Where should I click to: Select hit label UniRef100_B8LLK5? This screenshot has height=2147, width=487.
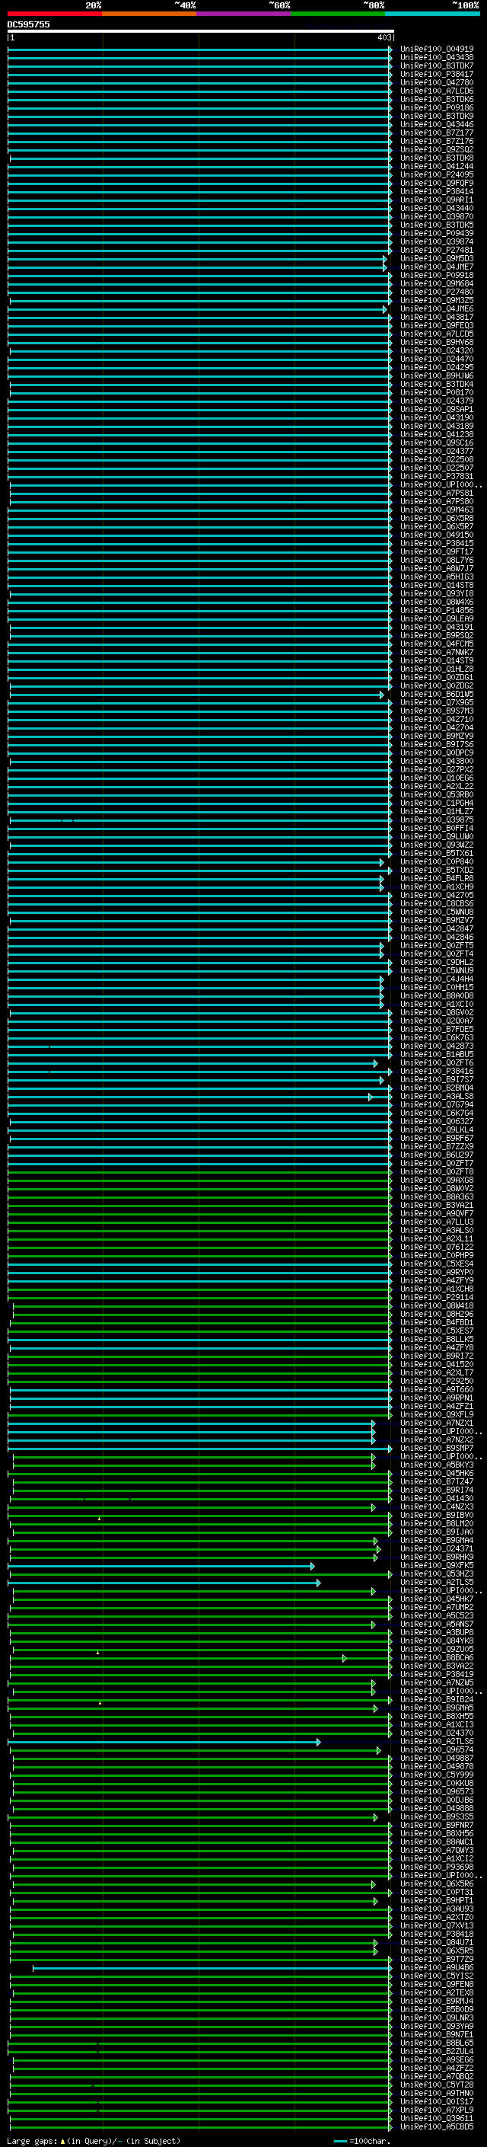[436, 1338]
